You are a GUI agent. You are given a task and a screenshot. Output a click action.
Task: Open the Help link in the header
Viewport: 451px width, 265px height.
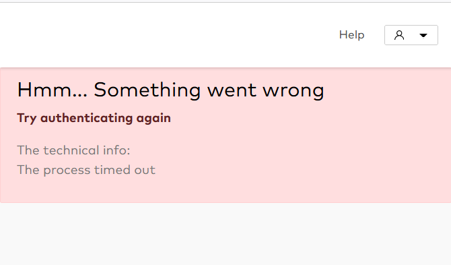(351, 35)
